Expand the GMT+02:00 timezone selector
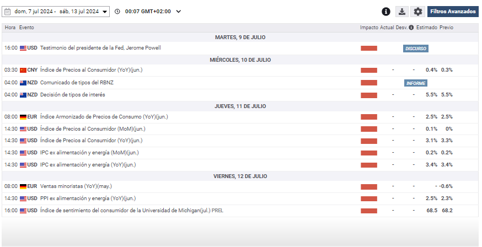482x247 pixels. coord(178,12)
